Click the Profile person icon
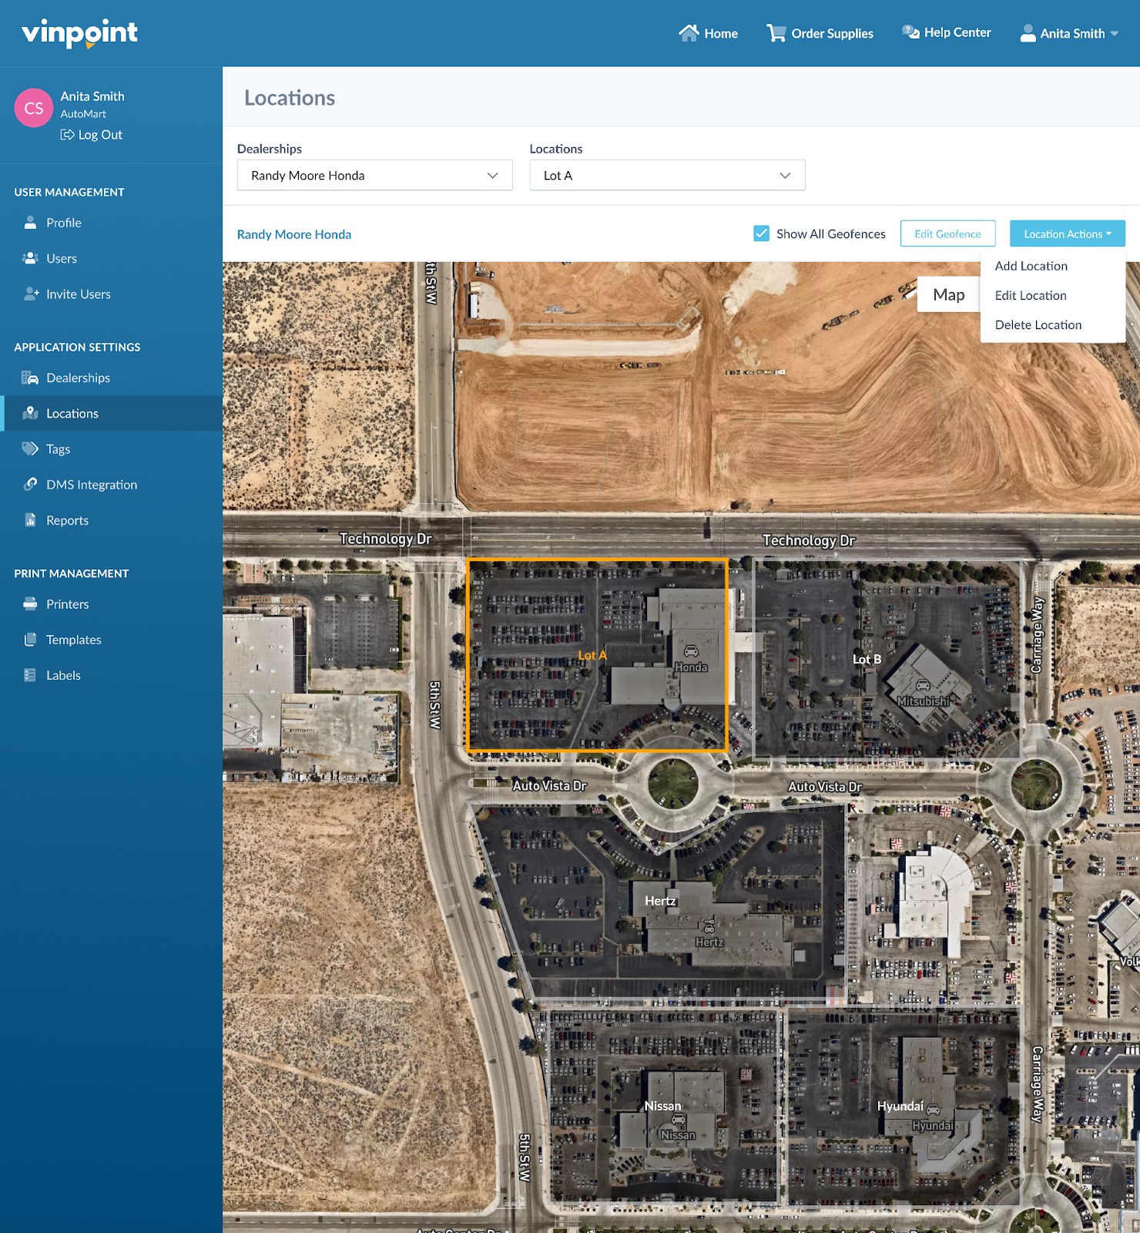Image resolution: width=1140 pixels, height=1233 pixels. (30, 223)
